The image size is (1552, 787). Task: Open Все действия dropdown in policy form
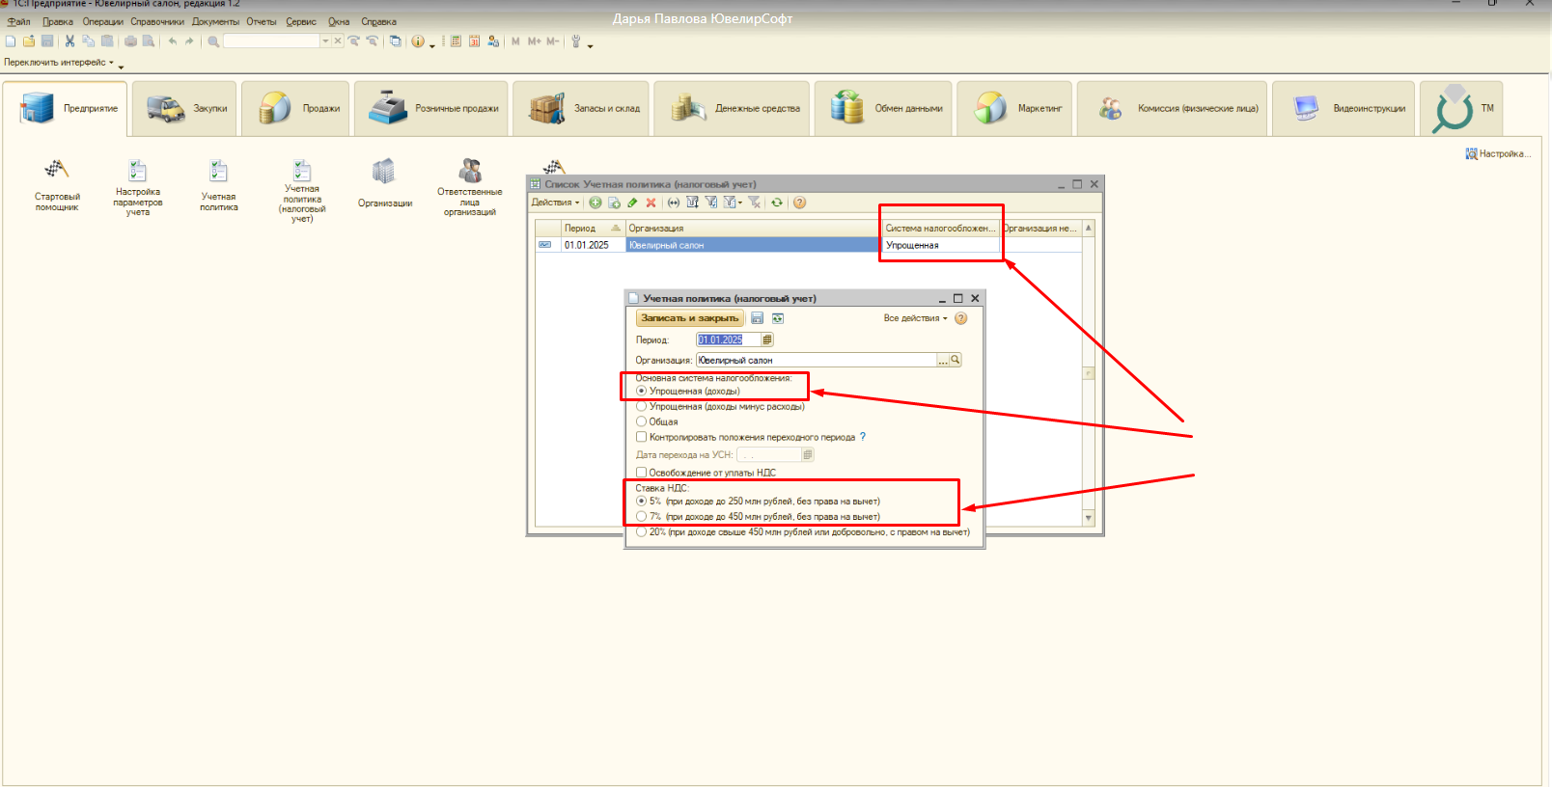pos(916,318)
